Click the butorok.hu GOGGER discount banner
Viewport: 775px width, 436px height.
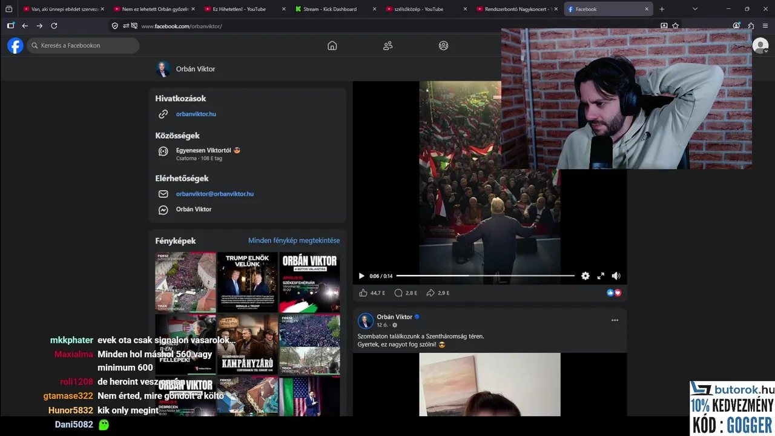tap(732, 408)
